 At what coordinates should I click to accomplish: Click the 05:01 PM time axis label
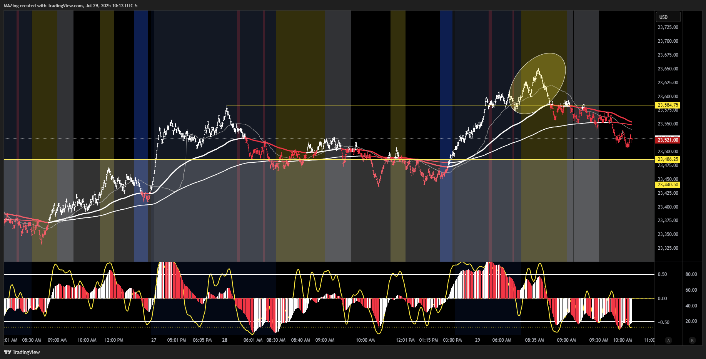(x=177, y=340)
